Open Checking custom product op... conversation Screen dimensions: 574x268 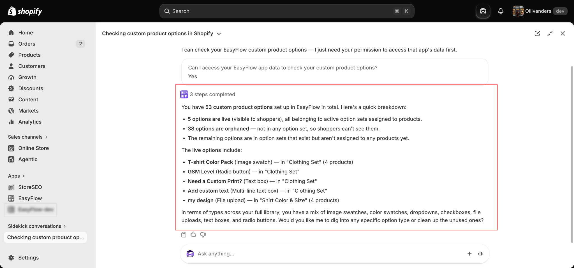pos(45,237)
